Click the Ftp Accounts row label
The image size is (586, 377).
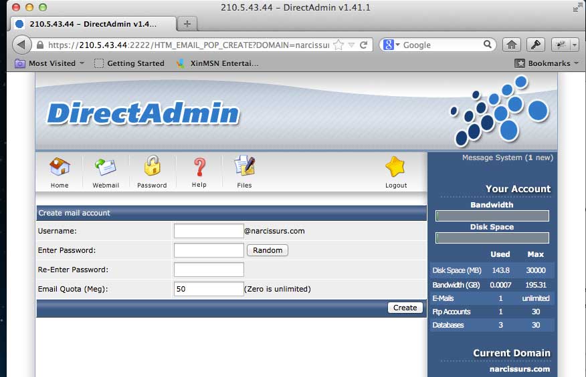[451, 312]
